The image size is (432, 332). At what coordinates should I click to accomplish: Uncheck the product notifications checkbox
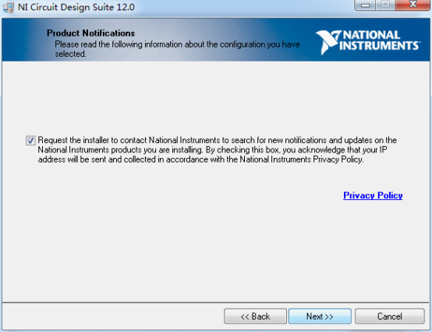coord(30,140)
